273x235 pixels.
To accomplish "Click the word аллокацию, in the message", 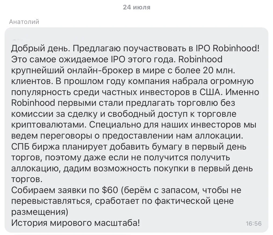I will coord(36,169).
